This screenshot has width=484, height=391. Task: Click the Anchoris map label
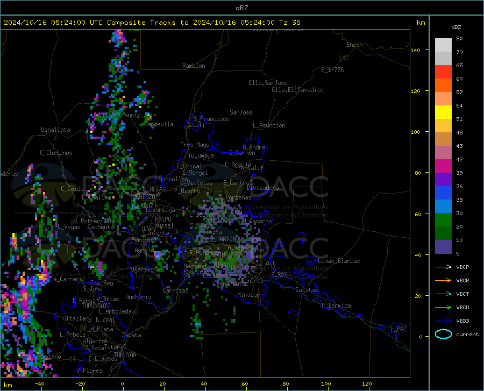point(138,297)
